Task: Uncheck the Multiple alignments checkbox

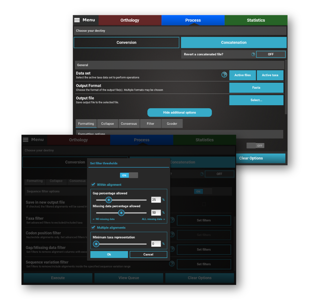Action: point(93,228)
